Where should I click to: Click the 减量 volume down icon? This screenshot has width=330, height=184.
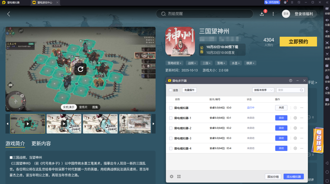327,31
